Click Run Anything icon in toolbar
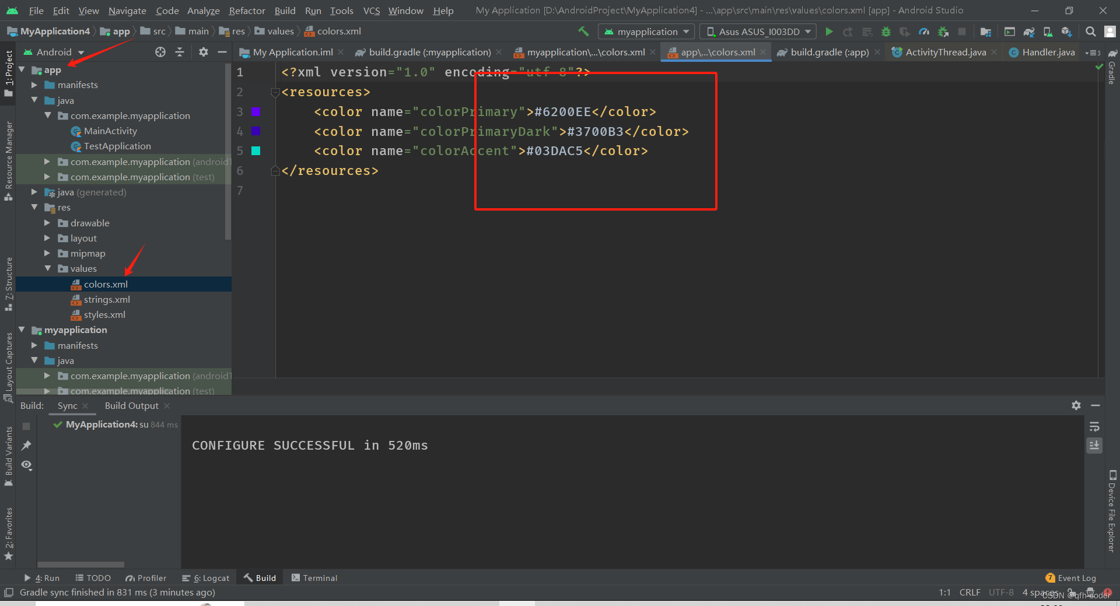 (x=1010, y=31)
